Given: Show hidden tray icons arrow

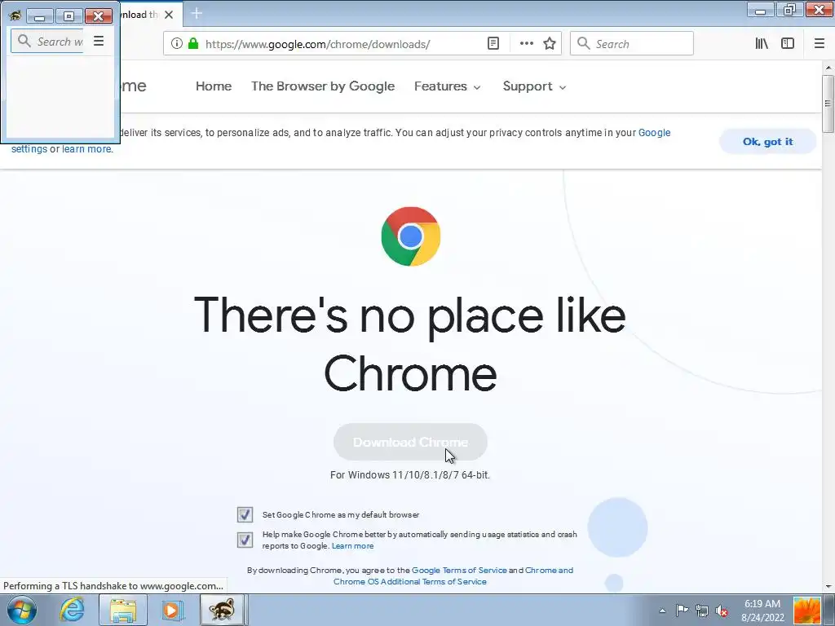Looking at the screenshot, I should coord(662,611).
